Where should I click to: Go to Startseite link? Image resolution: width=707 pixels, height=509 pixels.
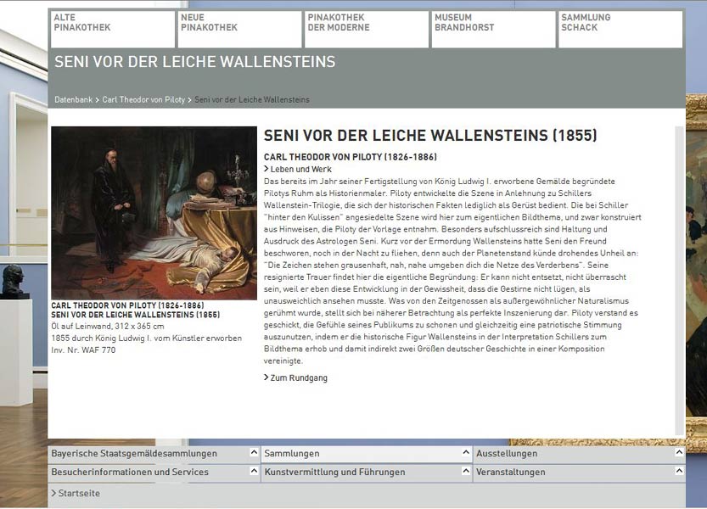click(78, 493)
